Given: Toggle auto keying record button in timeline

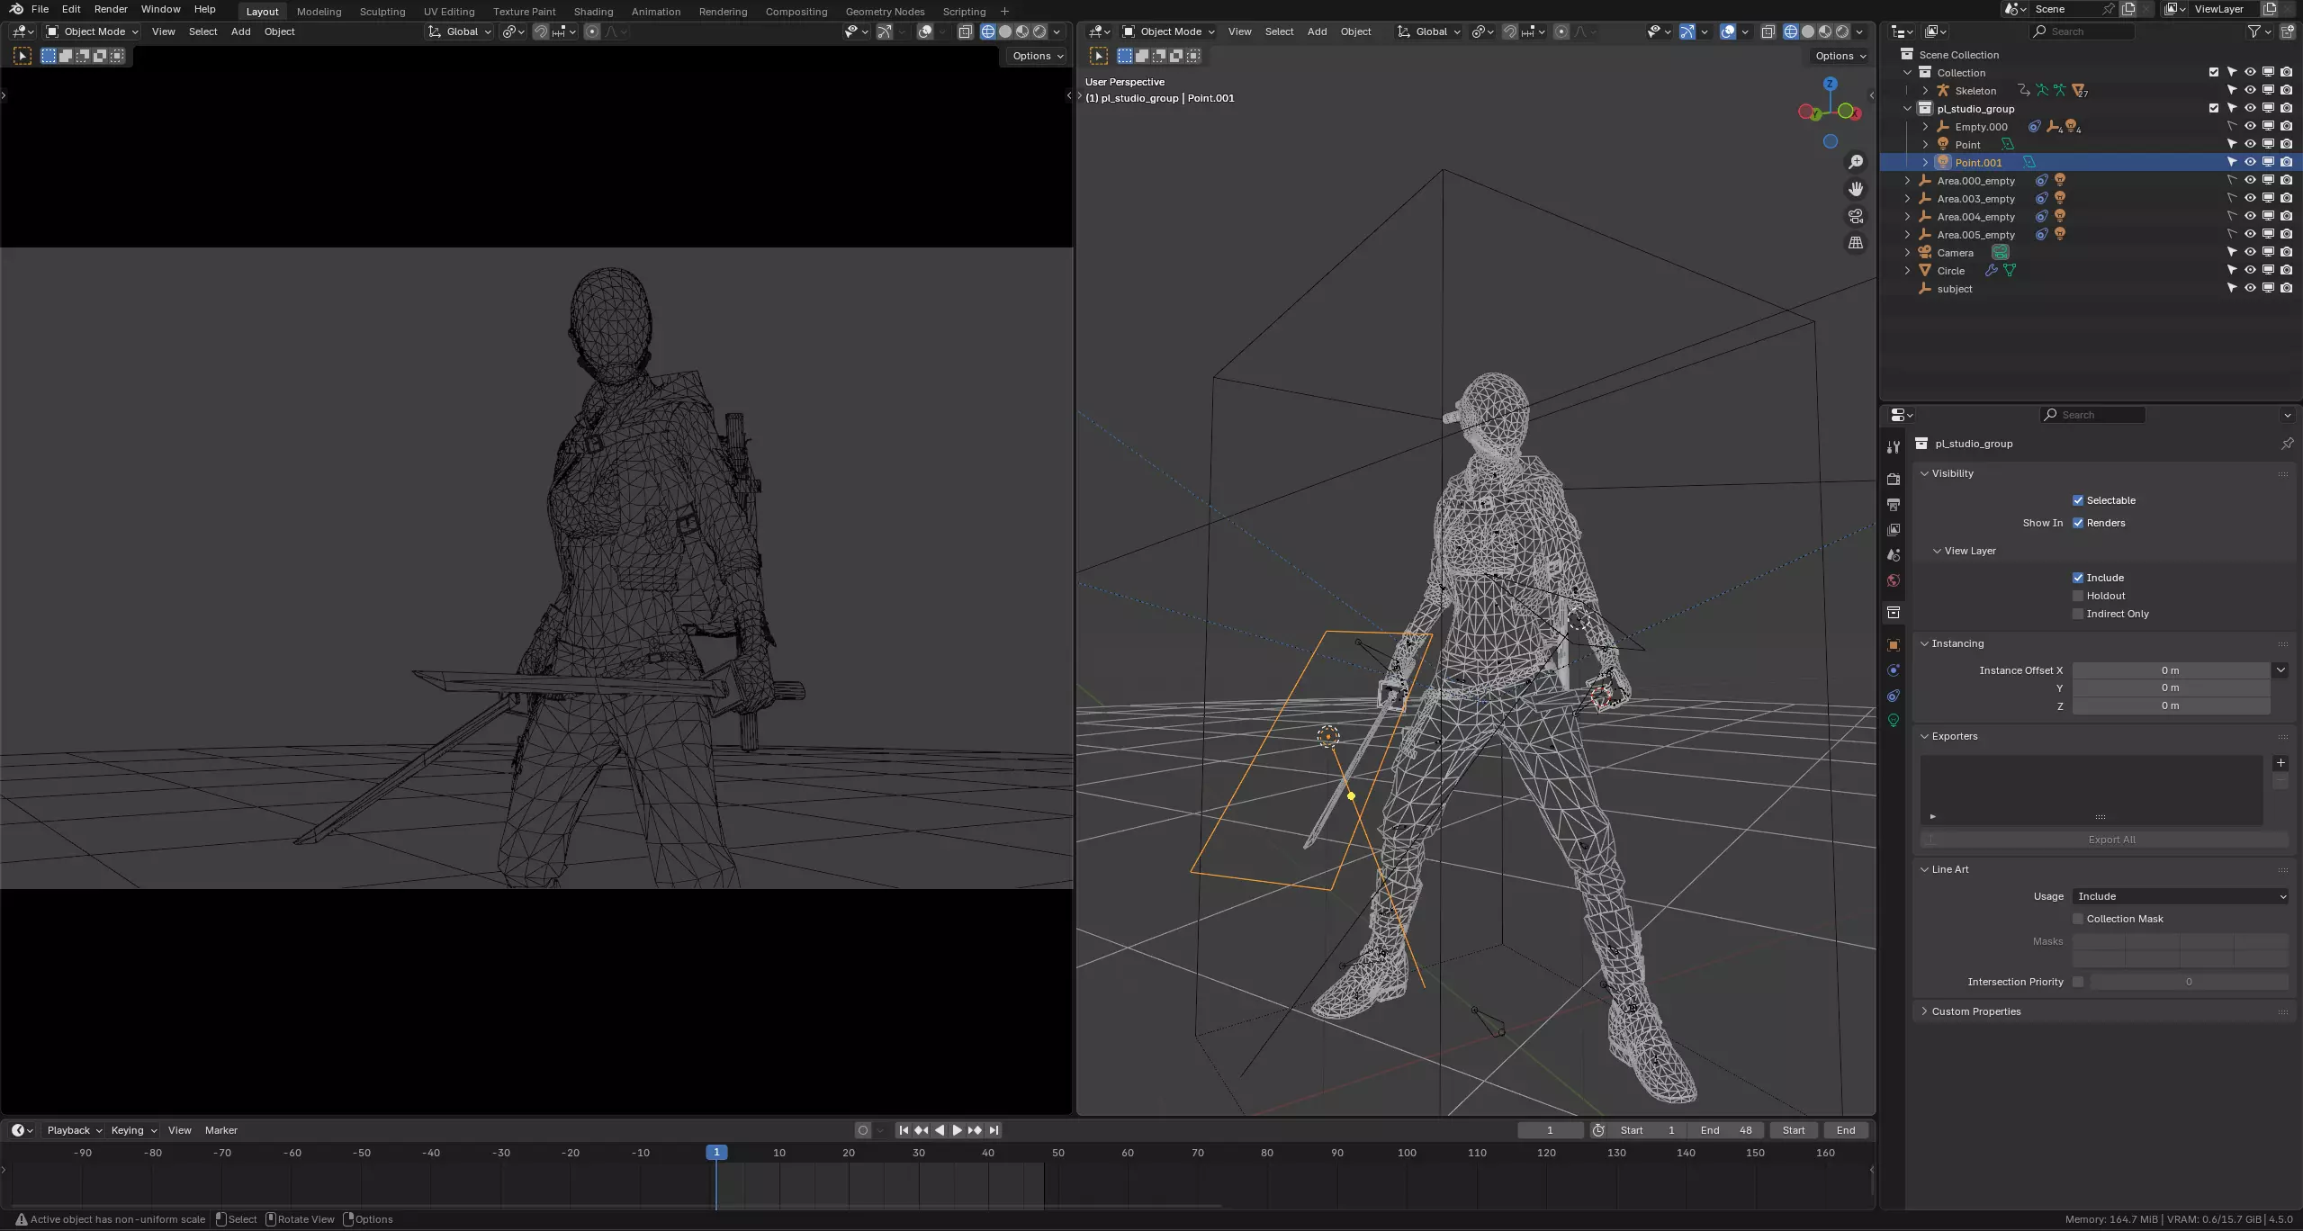Looking at the screenshot, I should (863, 1130).
